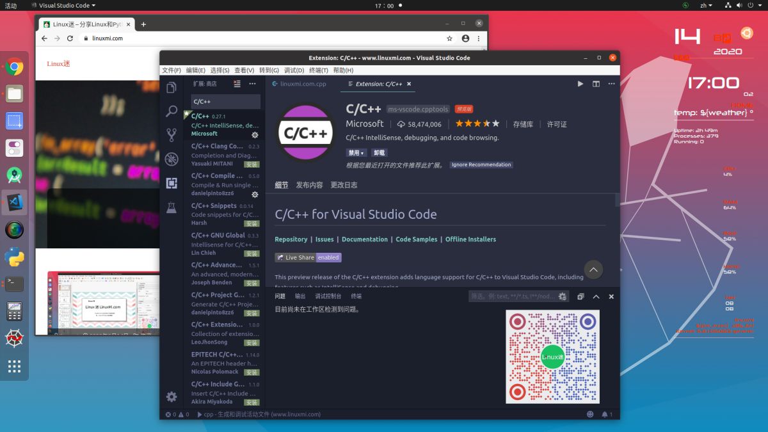The image size is (768, 432).
Task: Split the editor to the right
Action: point(596,84)
